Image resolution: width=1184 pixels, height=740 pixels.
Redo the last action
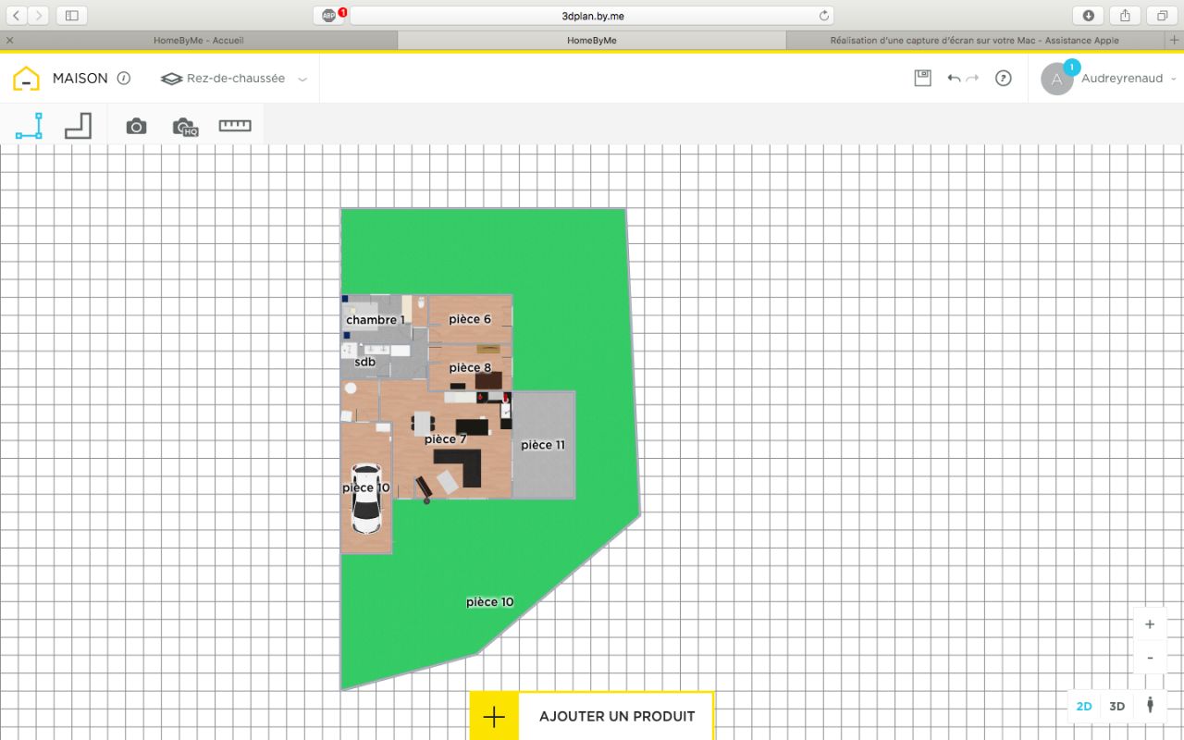tap(972, 80)
